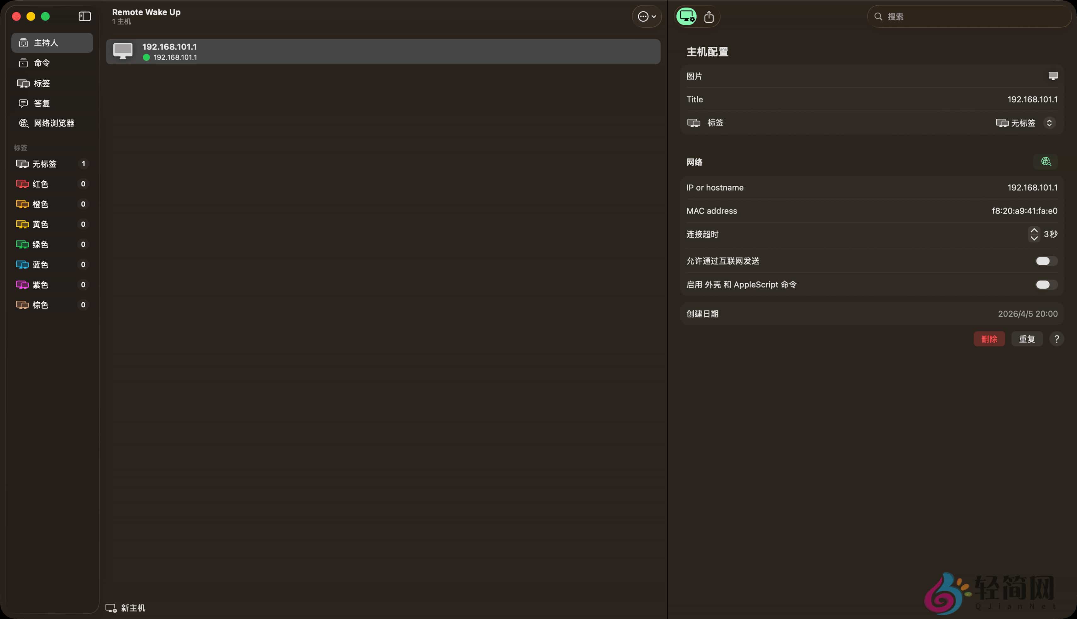The width and height of the screenshot is (1077, 619).
Task: Select the 红色 red tag in sidebar
Action: click(x=40, y=184)
